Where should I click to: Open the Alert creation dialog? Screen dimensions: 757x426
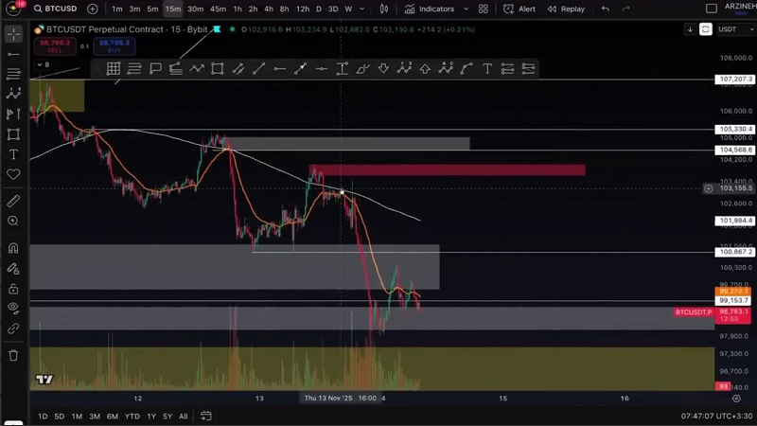coord(519,9)
